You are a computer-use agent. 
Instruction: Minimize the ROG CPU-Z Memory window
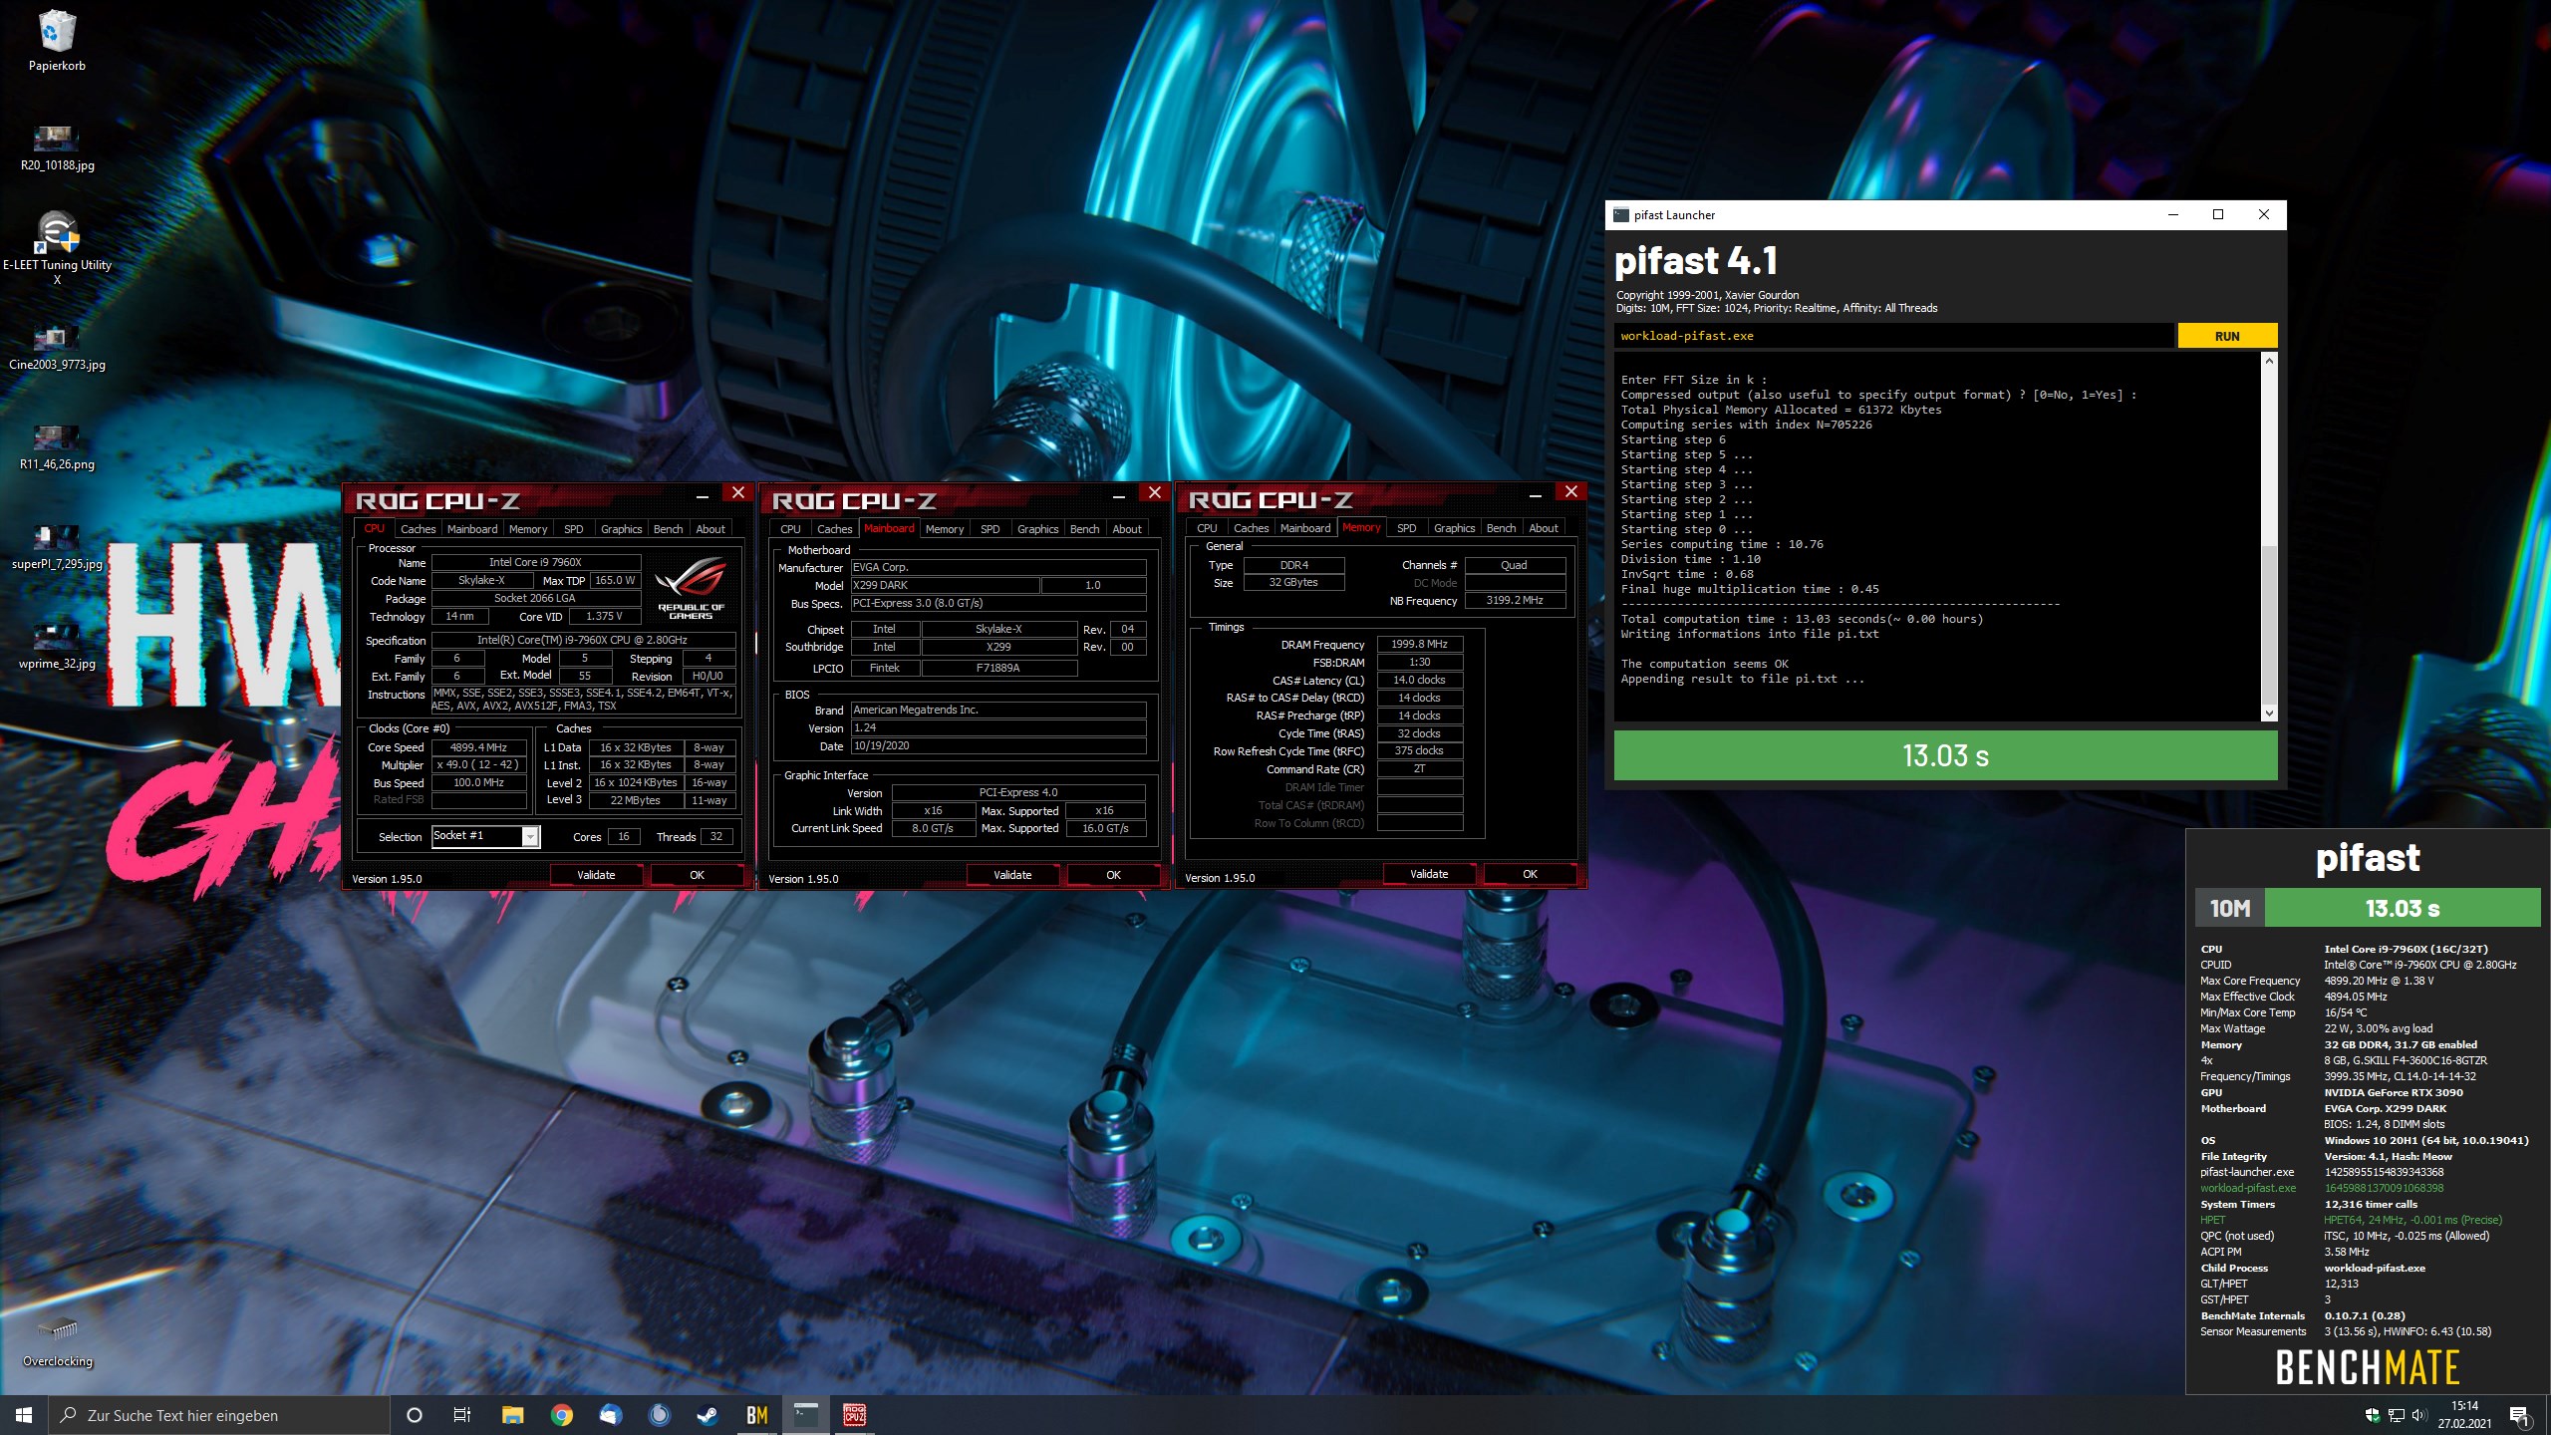[x=1536, y=492]
